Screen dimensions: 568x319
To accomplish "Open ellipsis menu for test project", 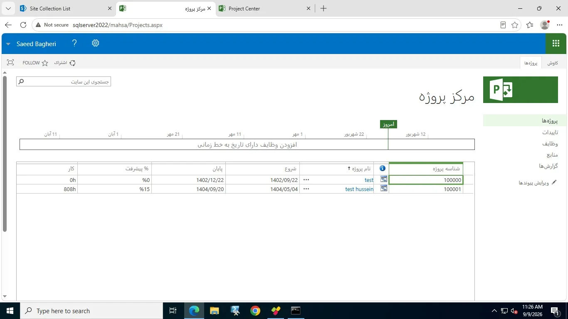I will coord(306,180).
